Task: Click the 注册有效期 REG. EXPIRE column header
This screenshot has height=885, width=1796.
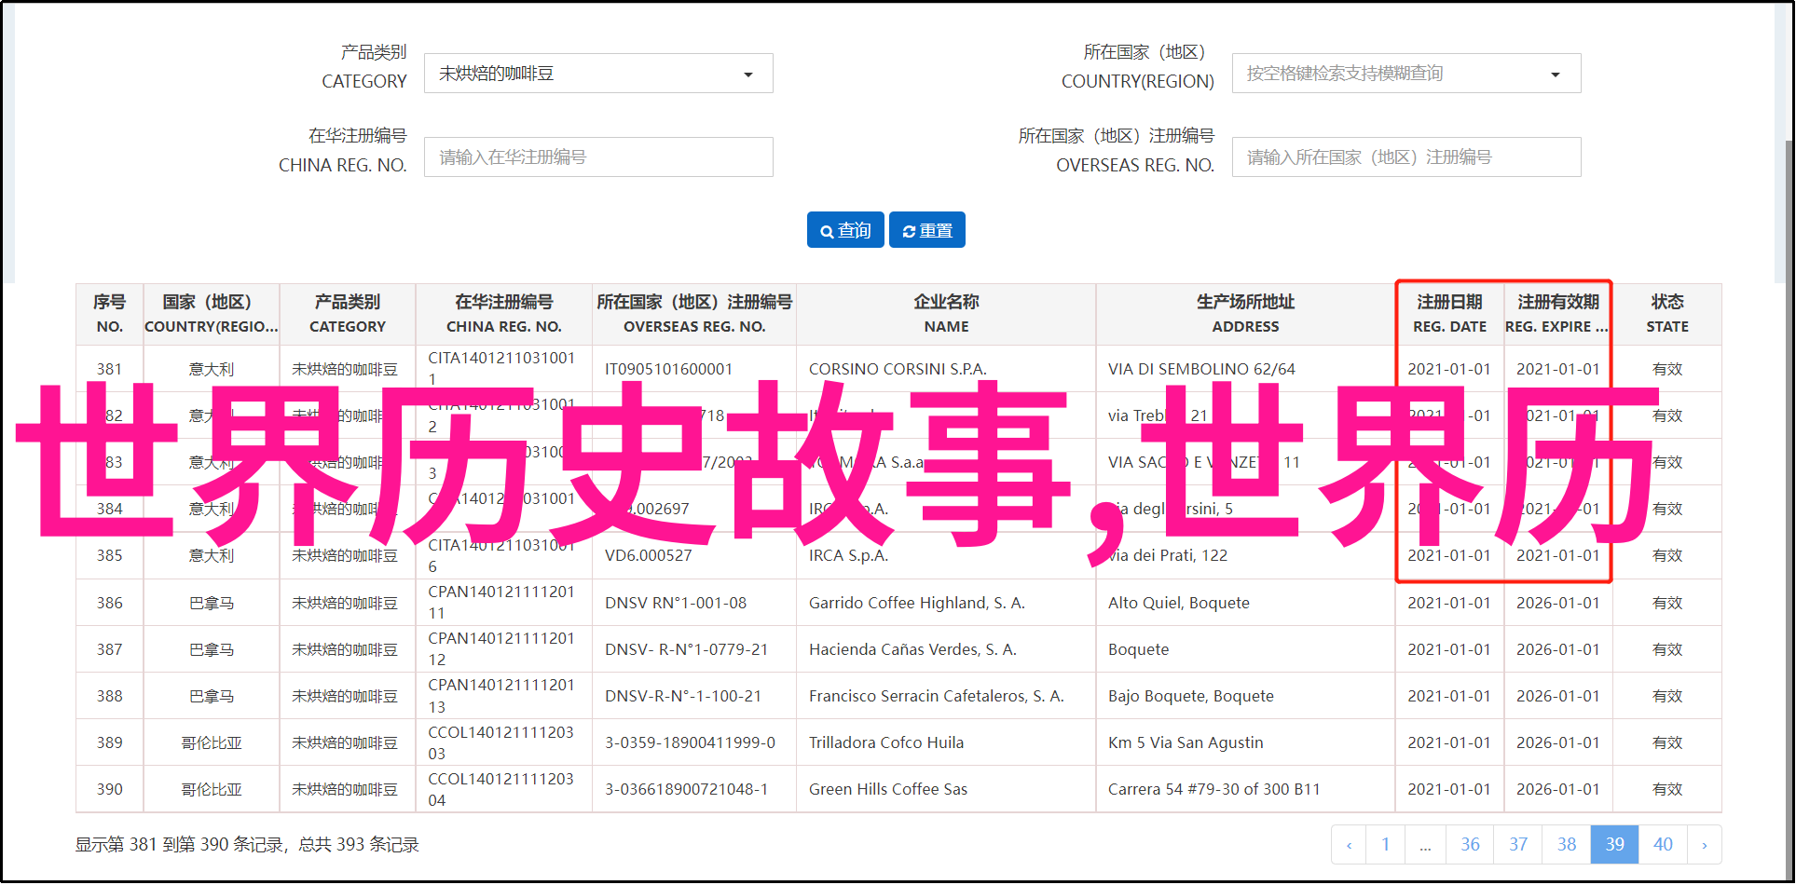Action: tap(1558, 314)
